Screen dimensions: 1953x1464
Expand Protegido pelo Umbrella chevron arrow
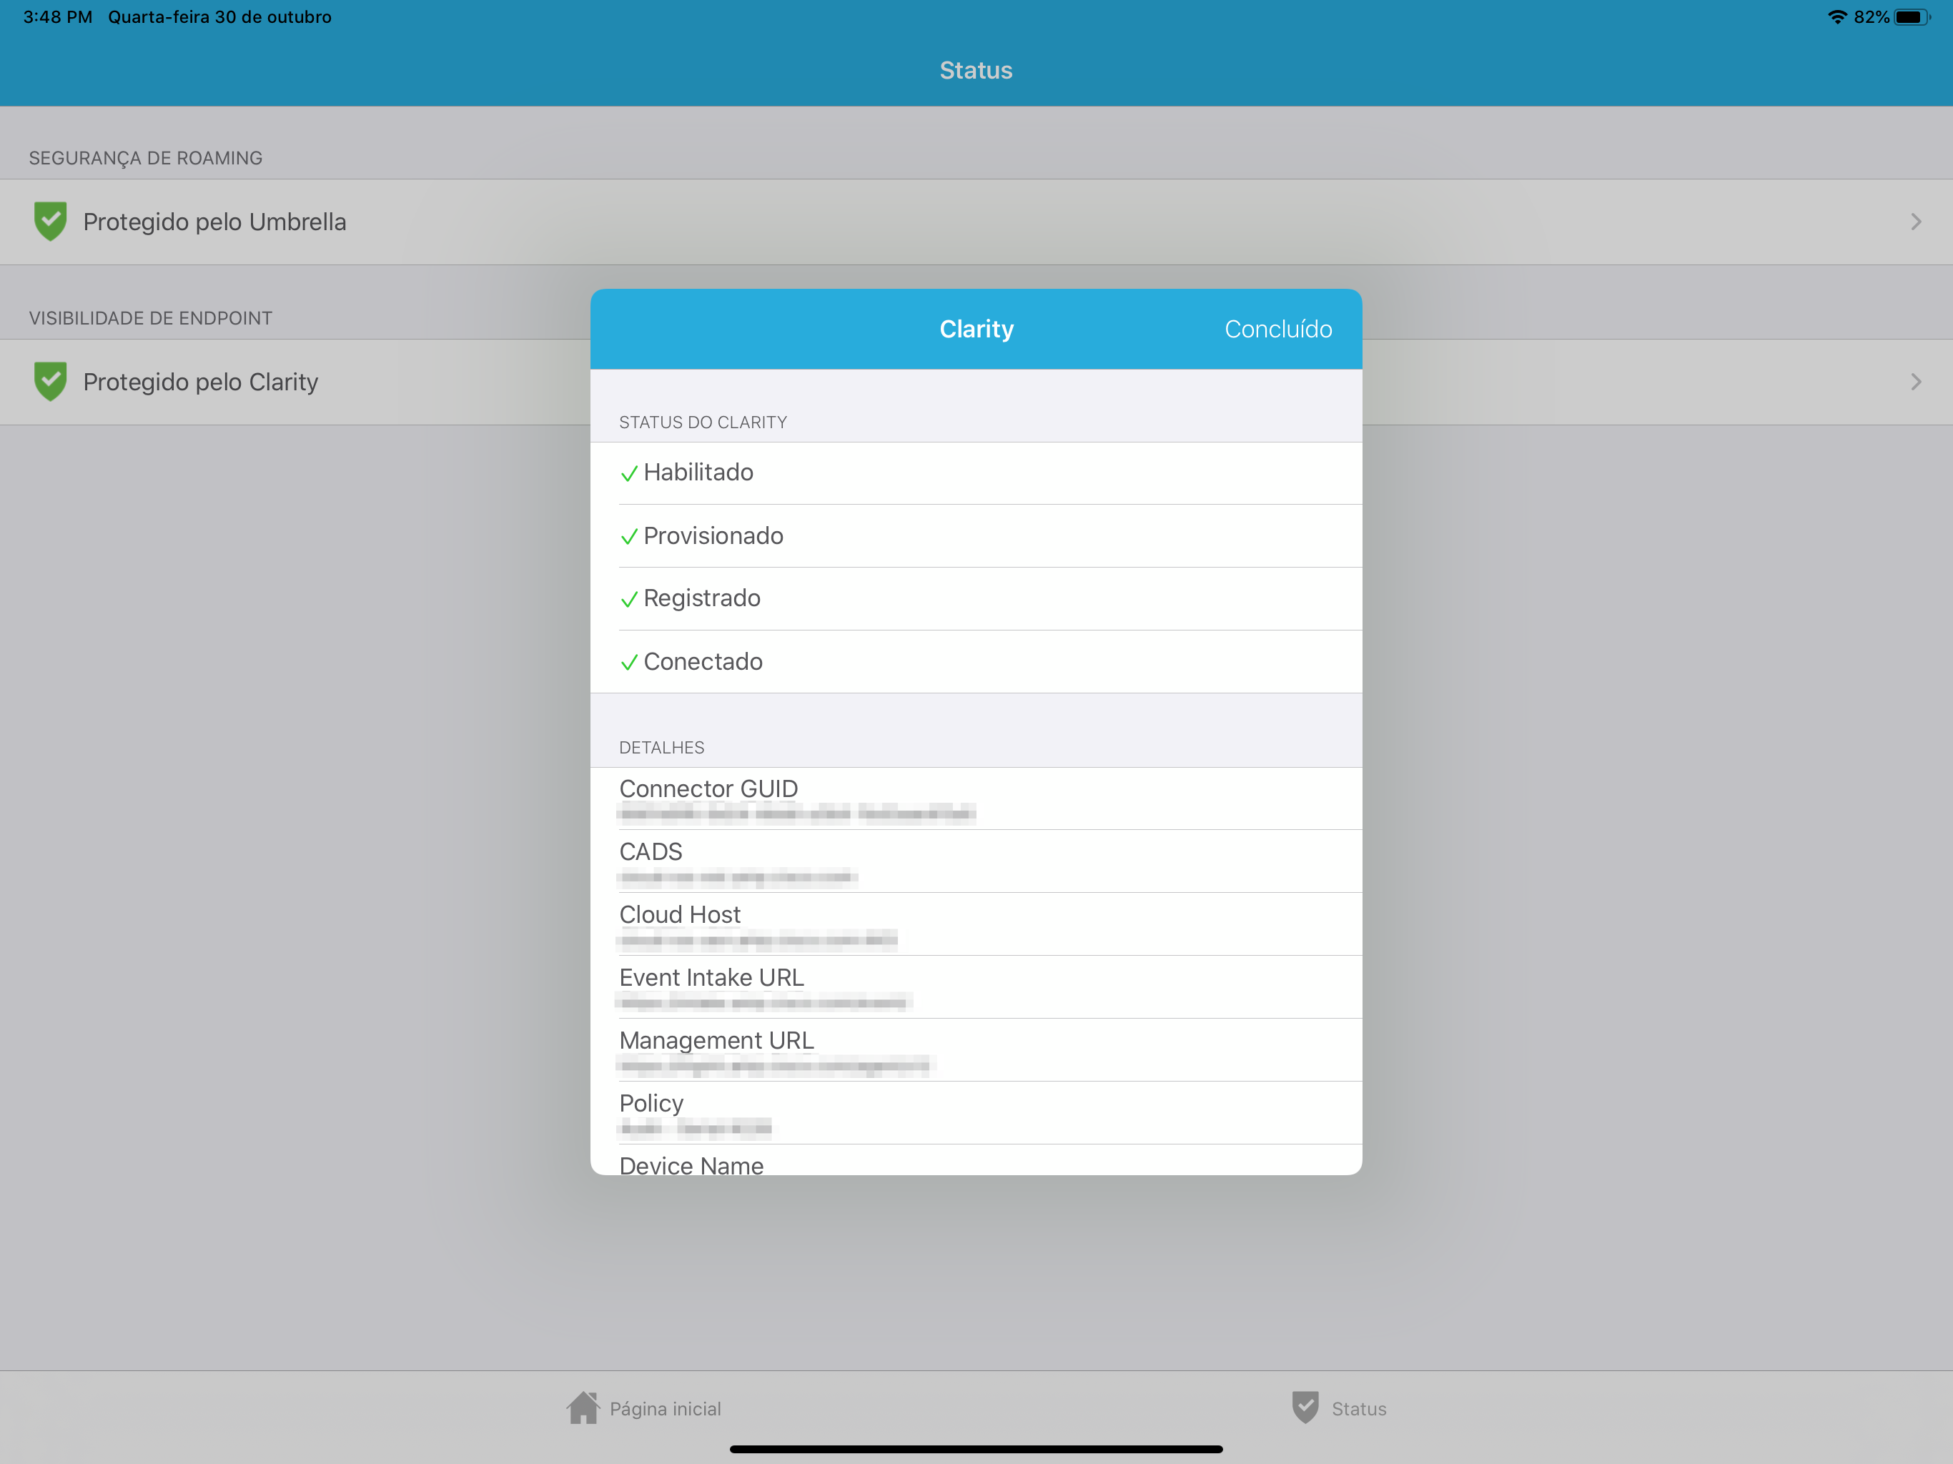[1915, 222]
